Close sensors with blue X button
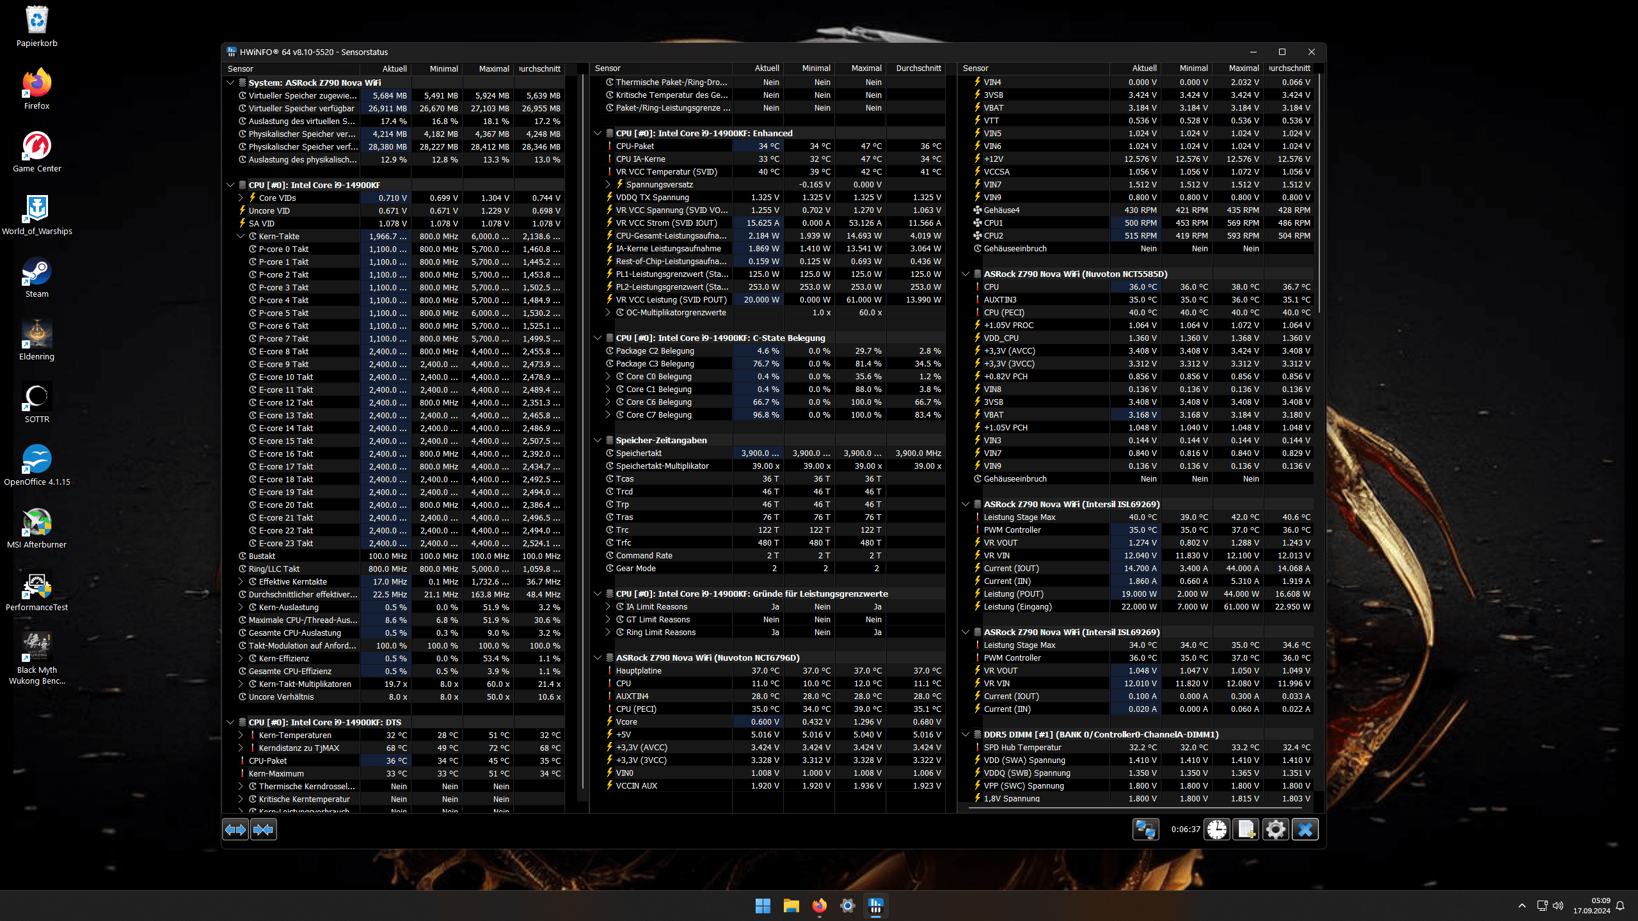This screenshot has height=921, width=1638. (x=1305, y=830)
